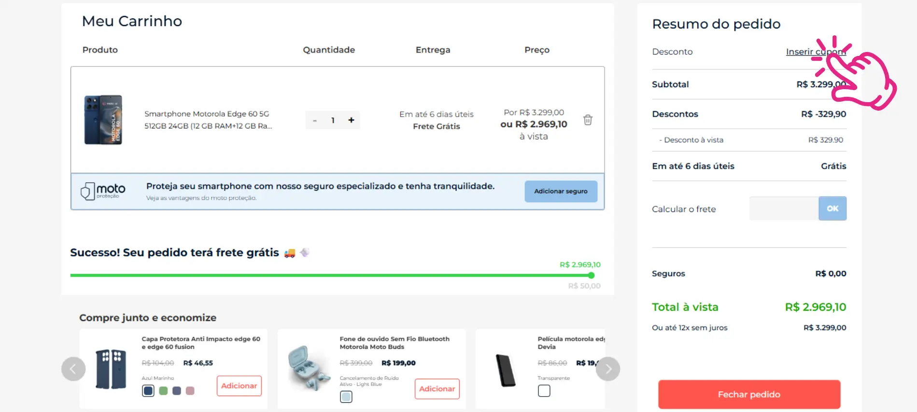Click the quantity value 1
Screen dimensions: 917x412
333,120
